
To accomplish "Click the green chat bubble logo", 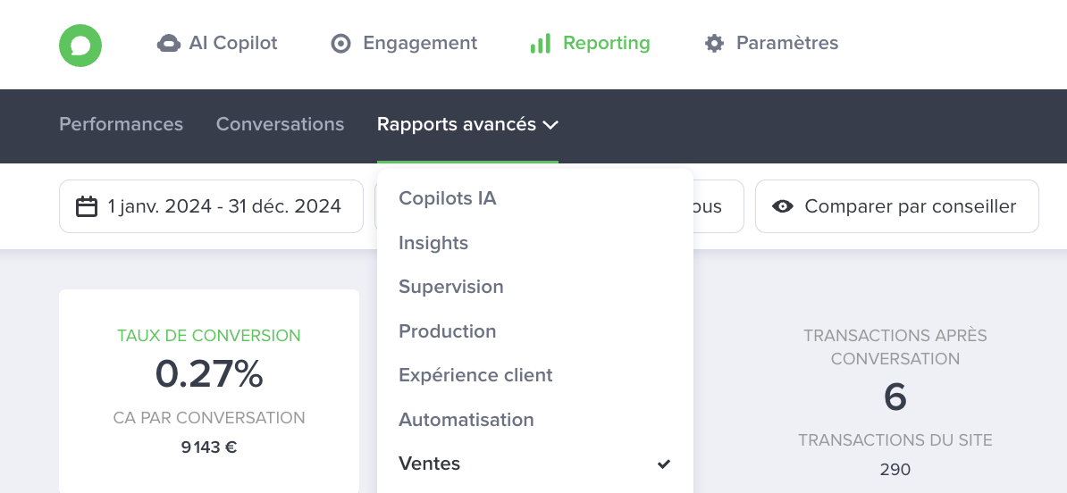I will coord(80,46).
